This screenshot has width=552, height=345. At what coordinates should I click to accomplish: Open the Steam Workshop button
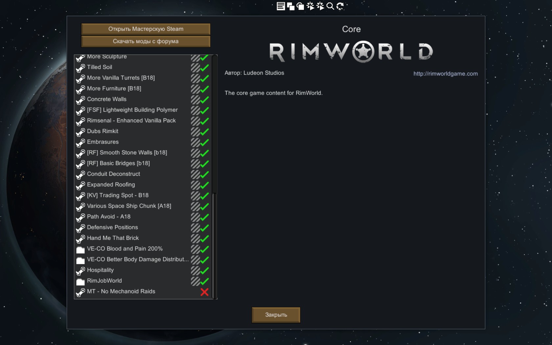(146, 29)
